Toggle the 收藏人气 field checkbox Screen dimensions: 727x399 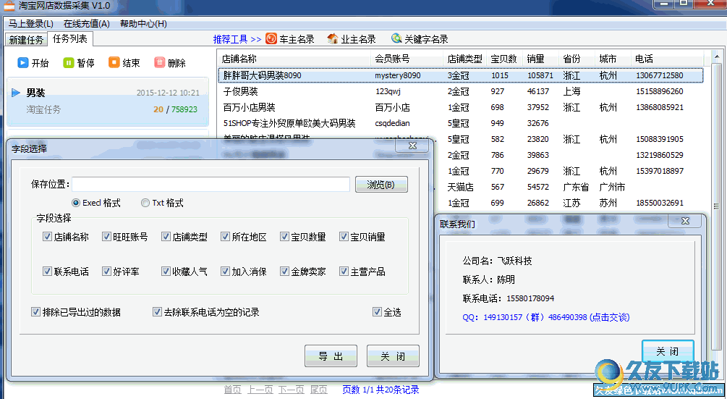pyautogui.click(x=166, y=272)
